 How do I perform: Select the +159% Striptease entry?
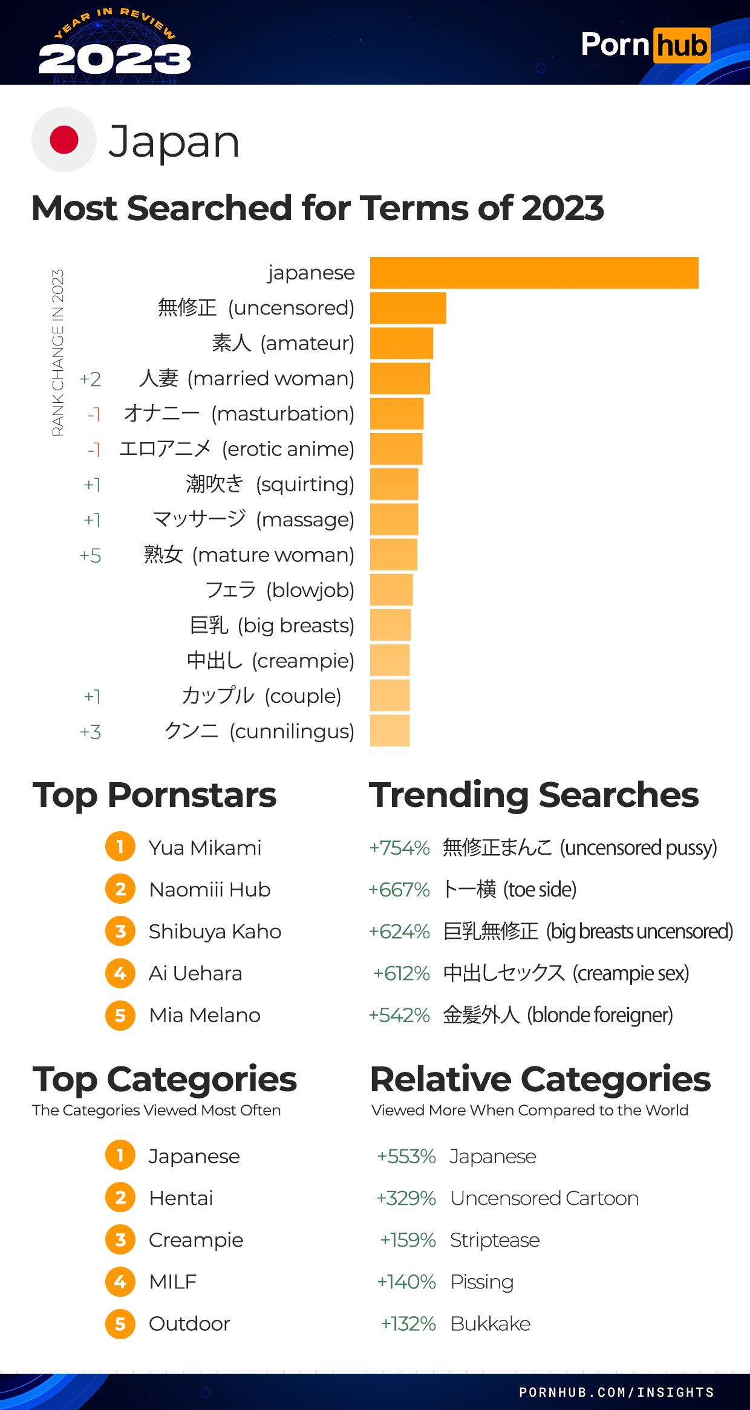pos(460,1240)
